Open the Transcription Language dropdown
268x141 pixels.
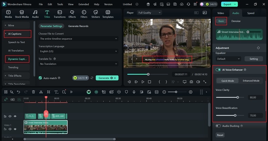click(x=78, y=51)
